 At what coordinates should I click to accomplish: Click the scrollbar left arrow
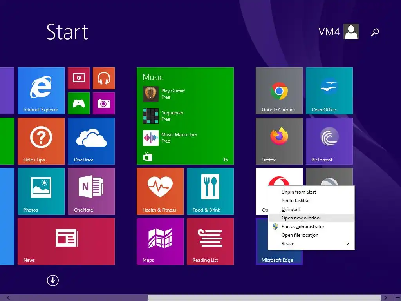tap(8, 298)
